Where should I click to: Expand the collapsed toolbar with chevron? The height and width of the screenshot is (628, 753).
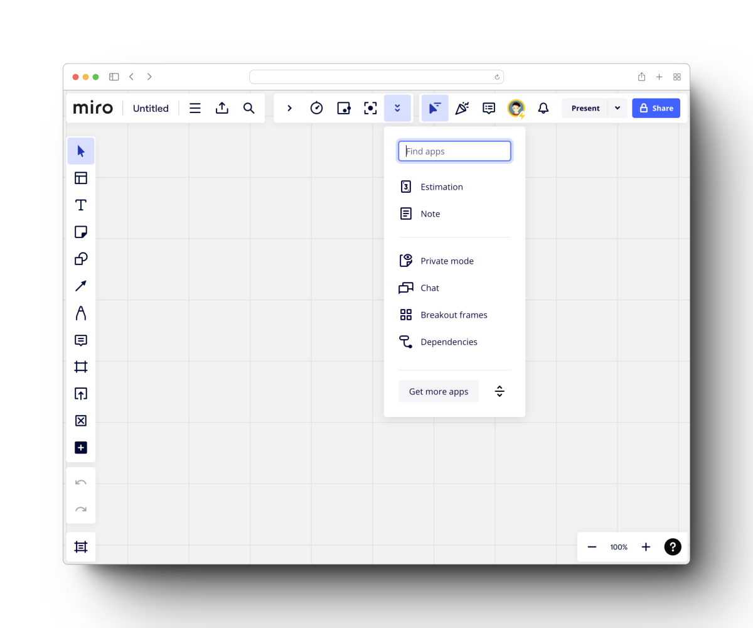point(289,108)
